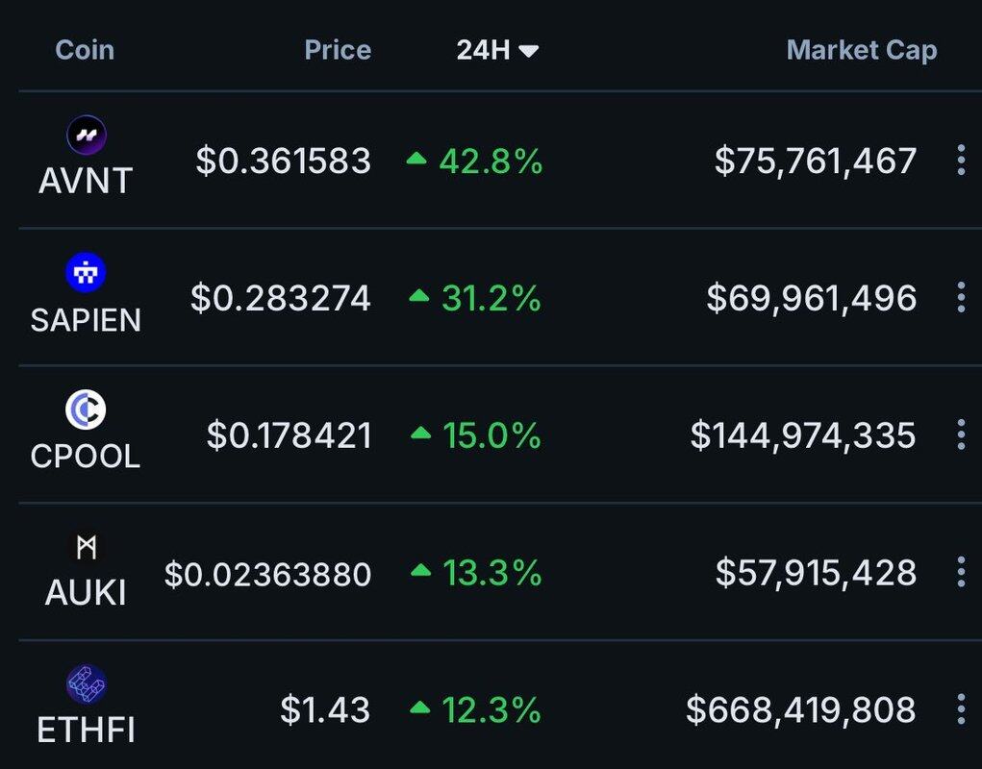The image size is (982, 769).
Task: Open the three-dot menu for ETHFI
Action: [x=961, y=709]
